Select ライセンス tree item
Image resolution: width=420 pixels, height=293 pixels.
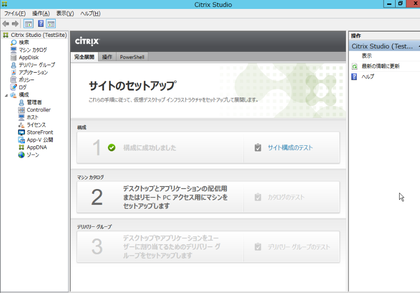click(x=36, y=125)
